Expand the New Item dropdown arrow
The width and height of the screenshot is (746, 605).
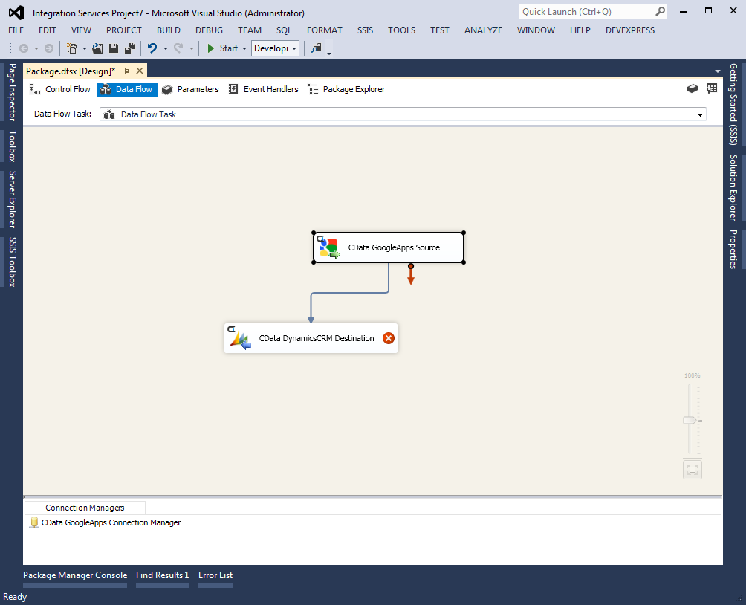[x=84, y=48]
